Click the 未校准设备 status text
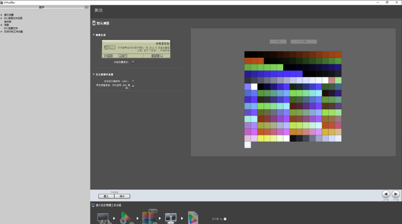402x224 pixels. click(x=162, y=43)
